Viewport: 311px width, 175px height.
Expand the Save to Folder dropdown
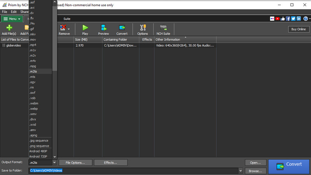(x=241, y=170)
